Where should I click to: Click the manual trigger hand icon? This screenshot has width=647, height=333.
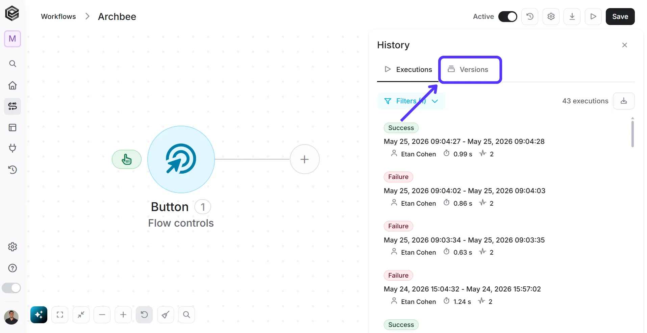(x=127, y=159)
